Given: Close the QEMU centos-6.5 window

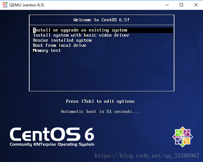Looking at the screenshot, I should [196, 5].
